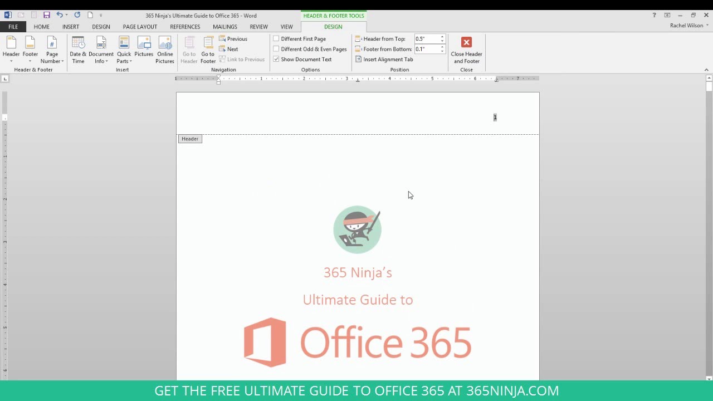Screen dimensions: 713x401
Task: Open the Document Info dropdown
Action: pos(101,50)
